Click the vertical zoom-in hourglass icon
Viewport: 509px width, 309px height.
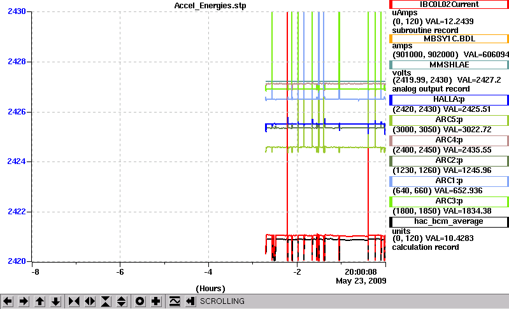click(106, 301)
